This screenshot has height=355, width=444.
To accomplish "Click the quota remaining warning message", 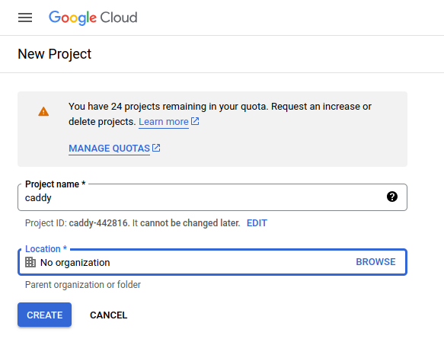I will point(220,114).
